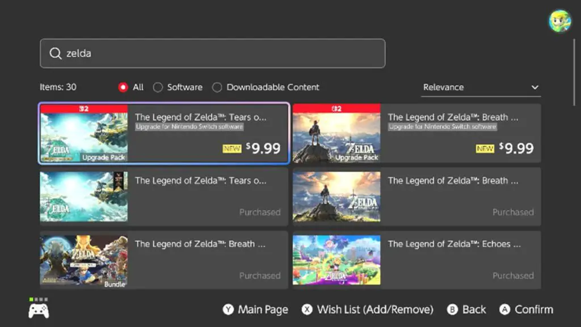The image size is (581, 327).
Task: Click the B button Back icon
Action: 452,309
